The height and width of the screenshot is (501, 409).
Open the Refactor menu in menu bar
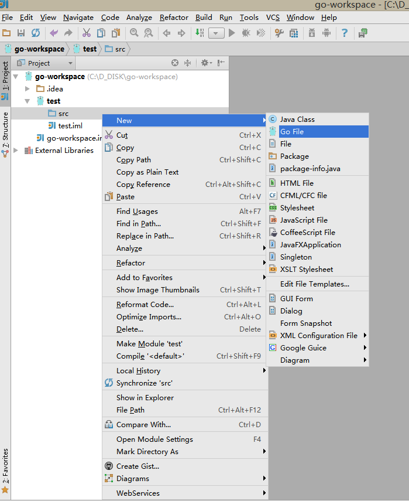174,18
